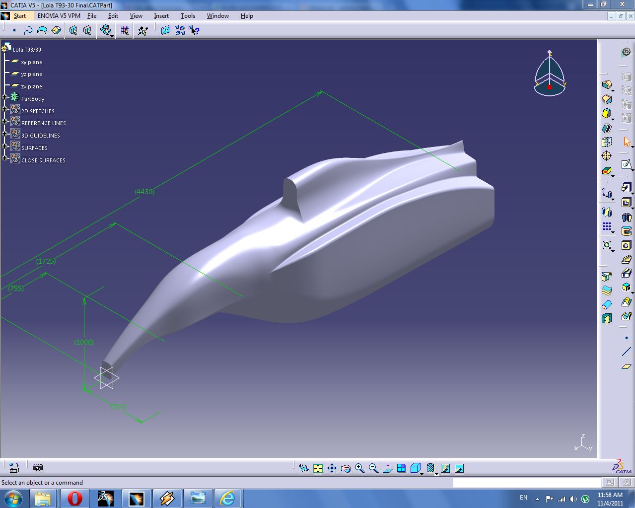
Task: Select the Mirror tool
Action: 606,213
